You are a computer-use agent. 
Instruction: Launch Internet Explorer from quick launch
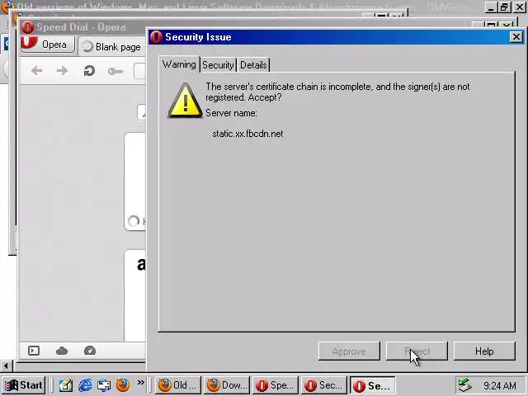pyautogui.click(x=85, y=385)
